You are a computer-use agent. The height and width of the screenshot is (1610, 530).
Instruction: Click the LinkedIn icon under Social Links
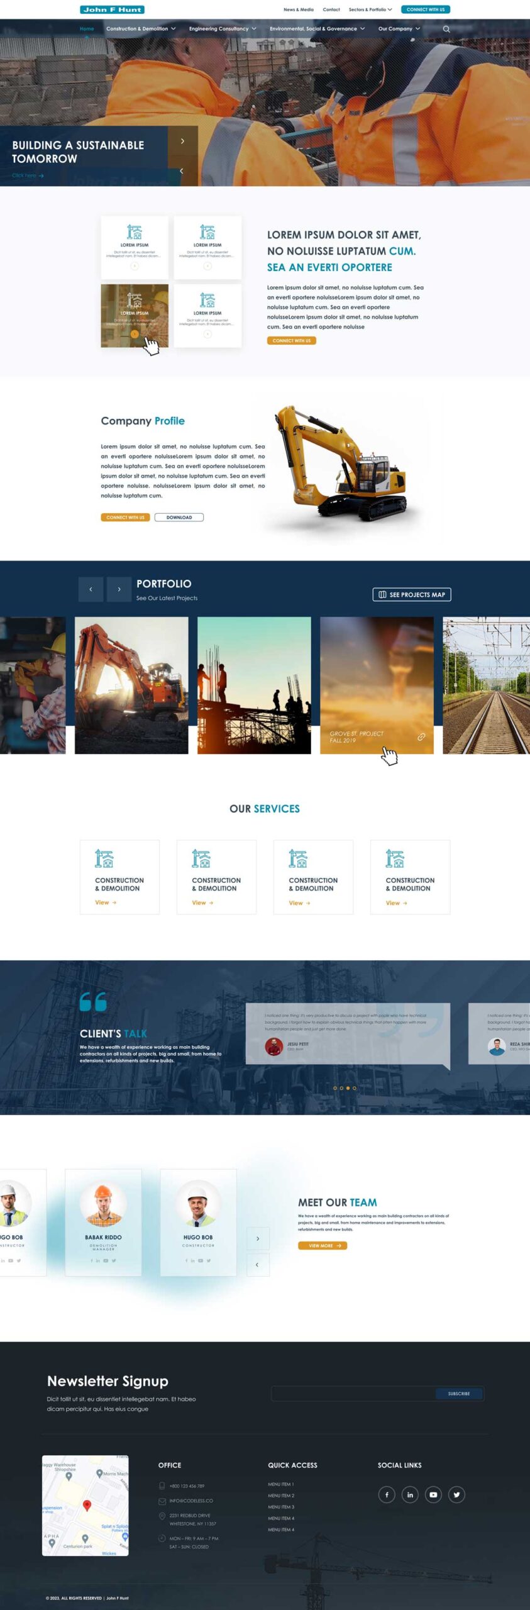click(410, 1494)
